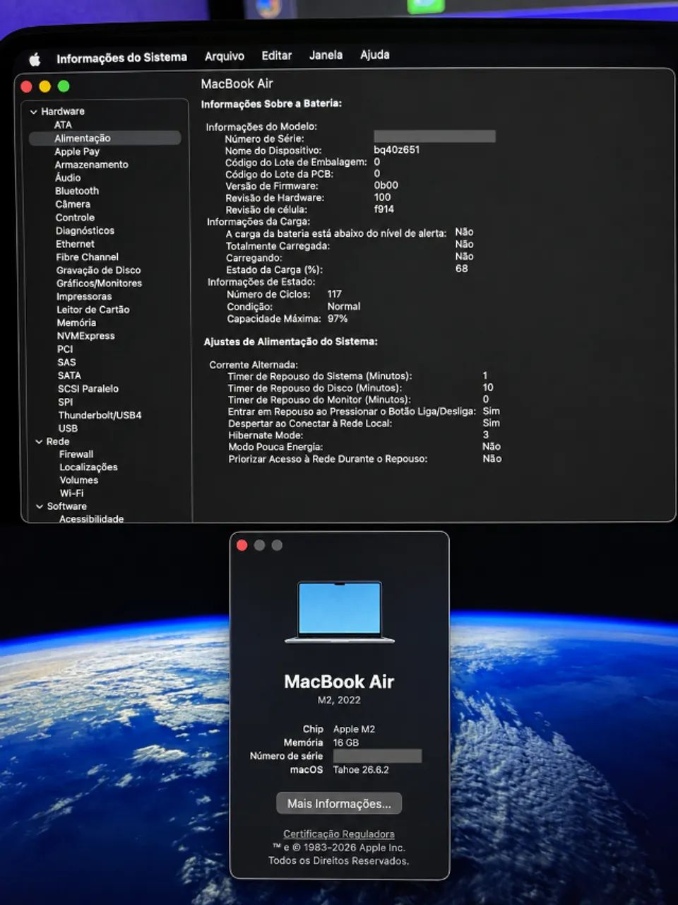Click the Estado da Carga value 68
This screenshot has height=905, width=678.
coord(462,269)
